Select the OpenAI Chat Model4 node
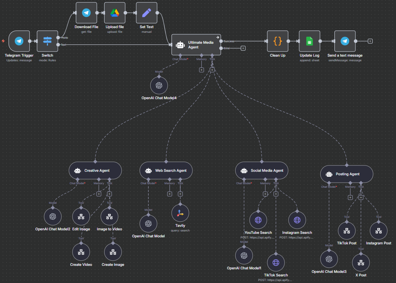 [159, 85]
